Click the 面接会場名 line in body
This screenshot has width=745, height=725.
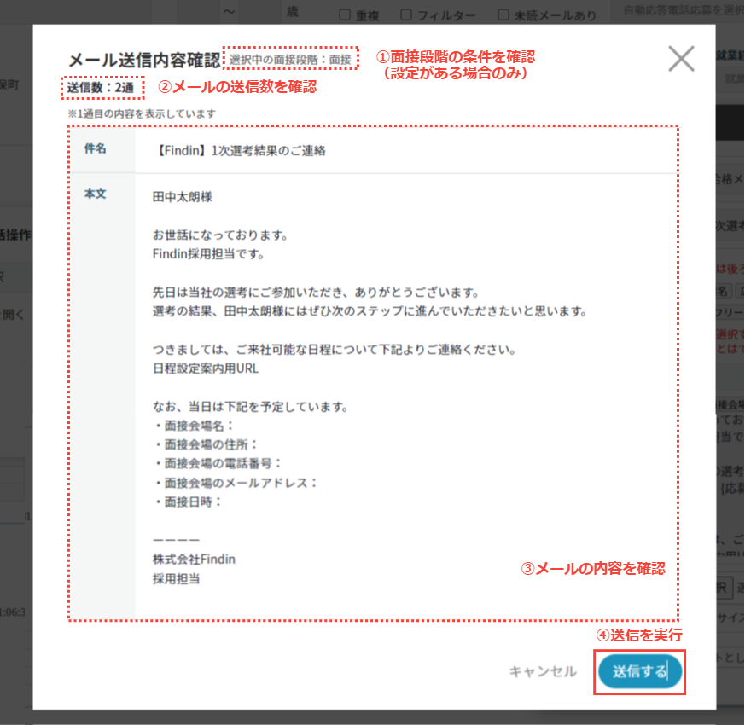196,425
